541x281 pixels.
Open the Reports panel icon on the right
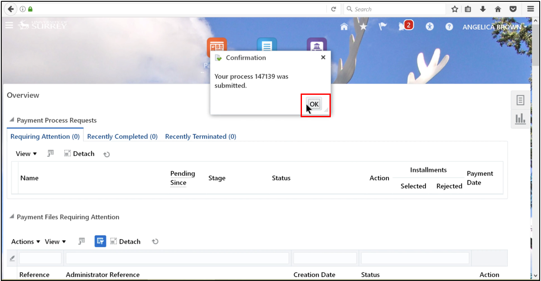pyautogui.click(x=520, y=100)
